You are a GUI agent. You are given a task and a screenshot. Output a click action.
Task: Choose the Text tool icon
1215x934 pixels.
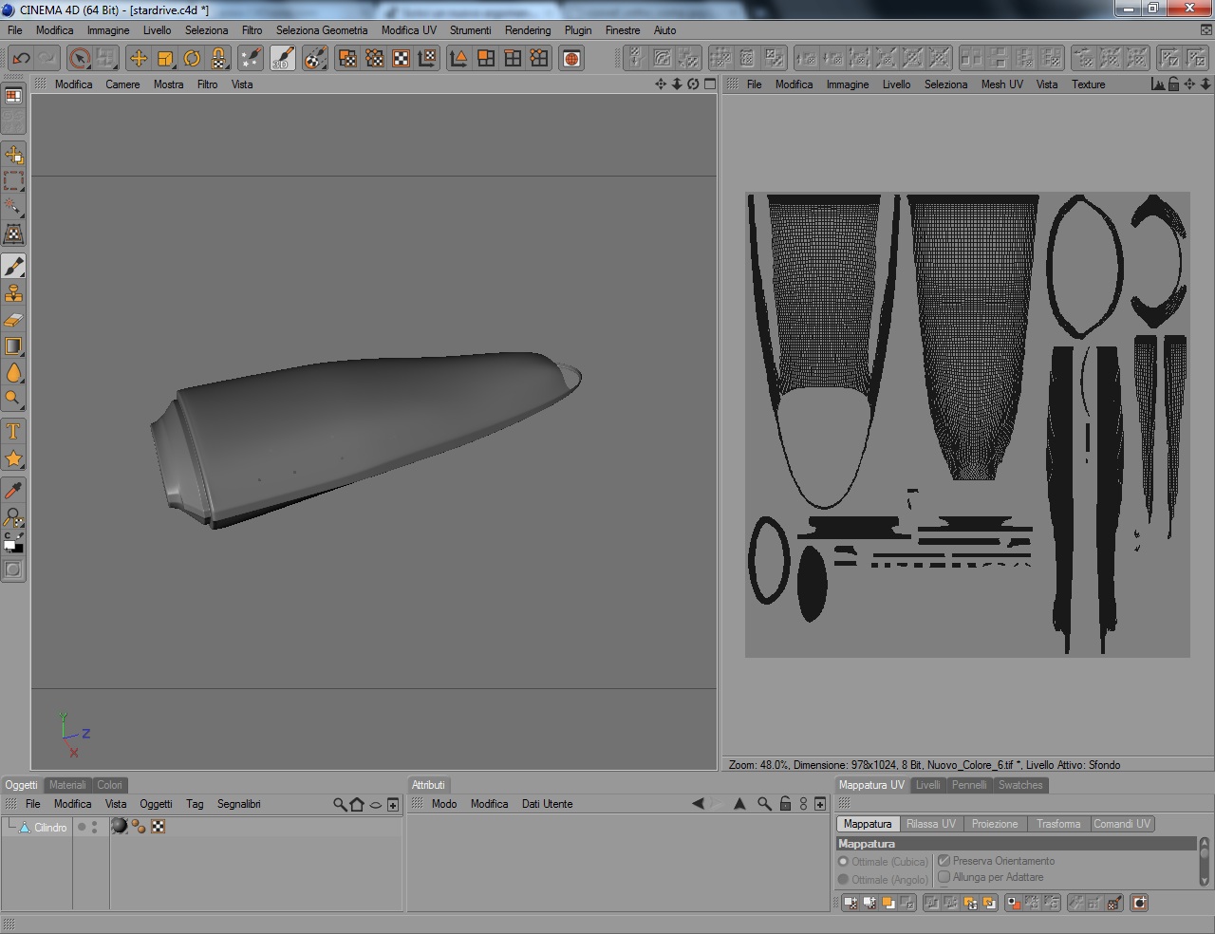pyautogui.click(x=13, y=432)
